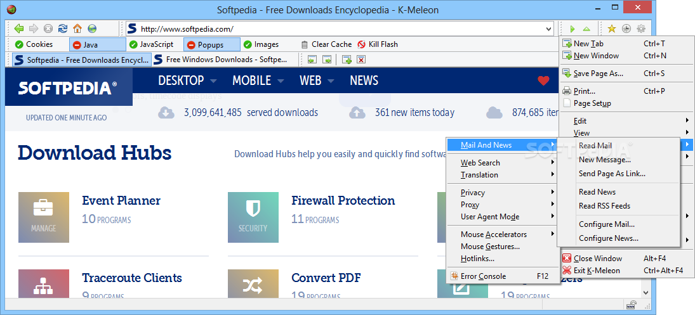The image size is (695, 315).
Task: Toggle the Cookies privacy setting
Action: (x=34, y=44)
